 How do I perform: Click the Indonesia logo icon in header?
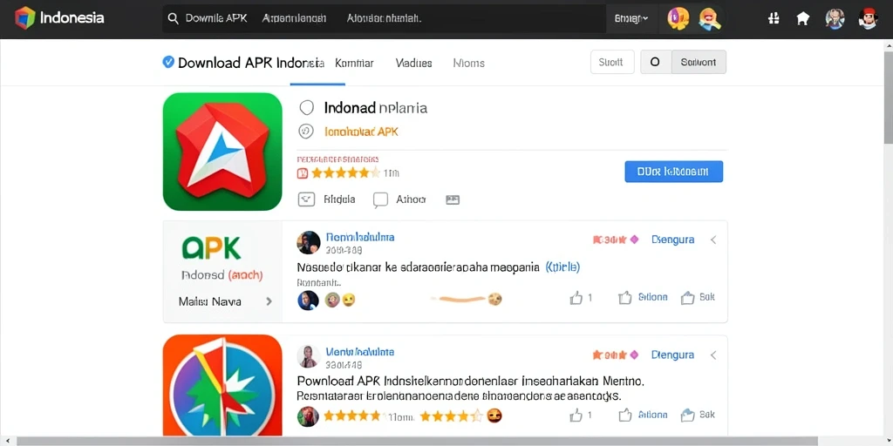click(24, 17)
